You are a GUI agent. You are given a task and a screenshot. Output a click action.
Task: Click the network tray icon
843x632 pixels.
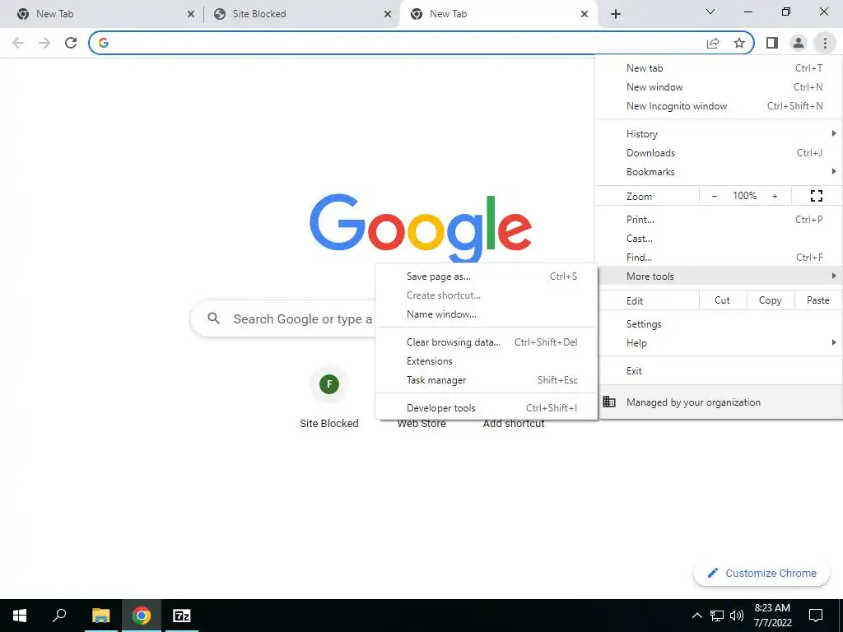pos(717,616)
